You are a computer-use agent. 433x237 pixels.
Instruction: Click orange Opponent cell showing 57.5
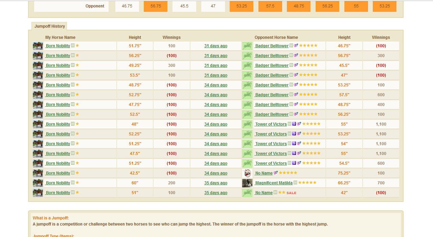click(x=270, y=6)
